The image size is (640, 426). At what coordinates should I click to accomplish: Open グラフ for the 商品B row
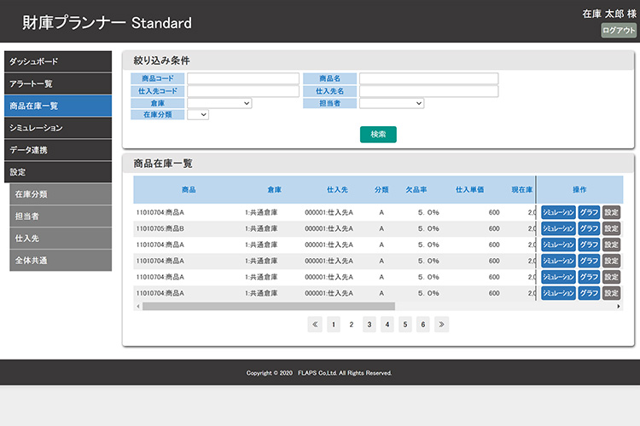tap(589, 228)
